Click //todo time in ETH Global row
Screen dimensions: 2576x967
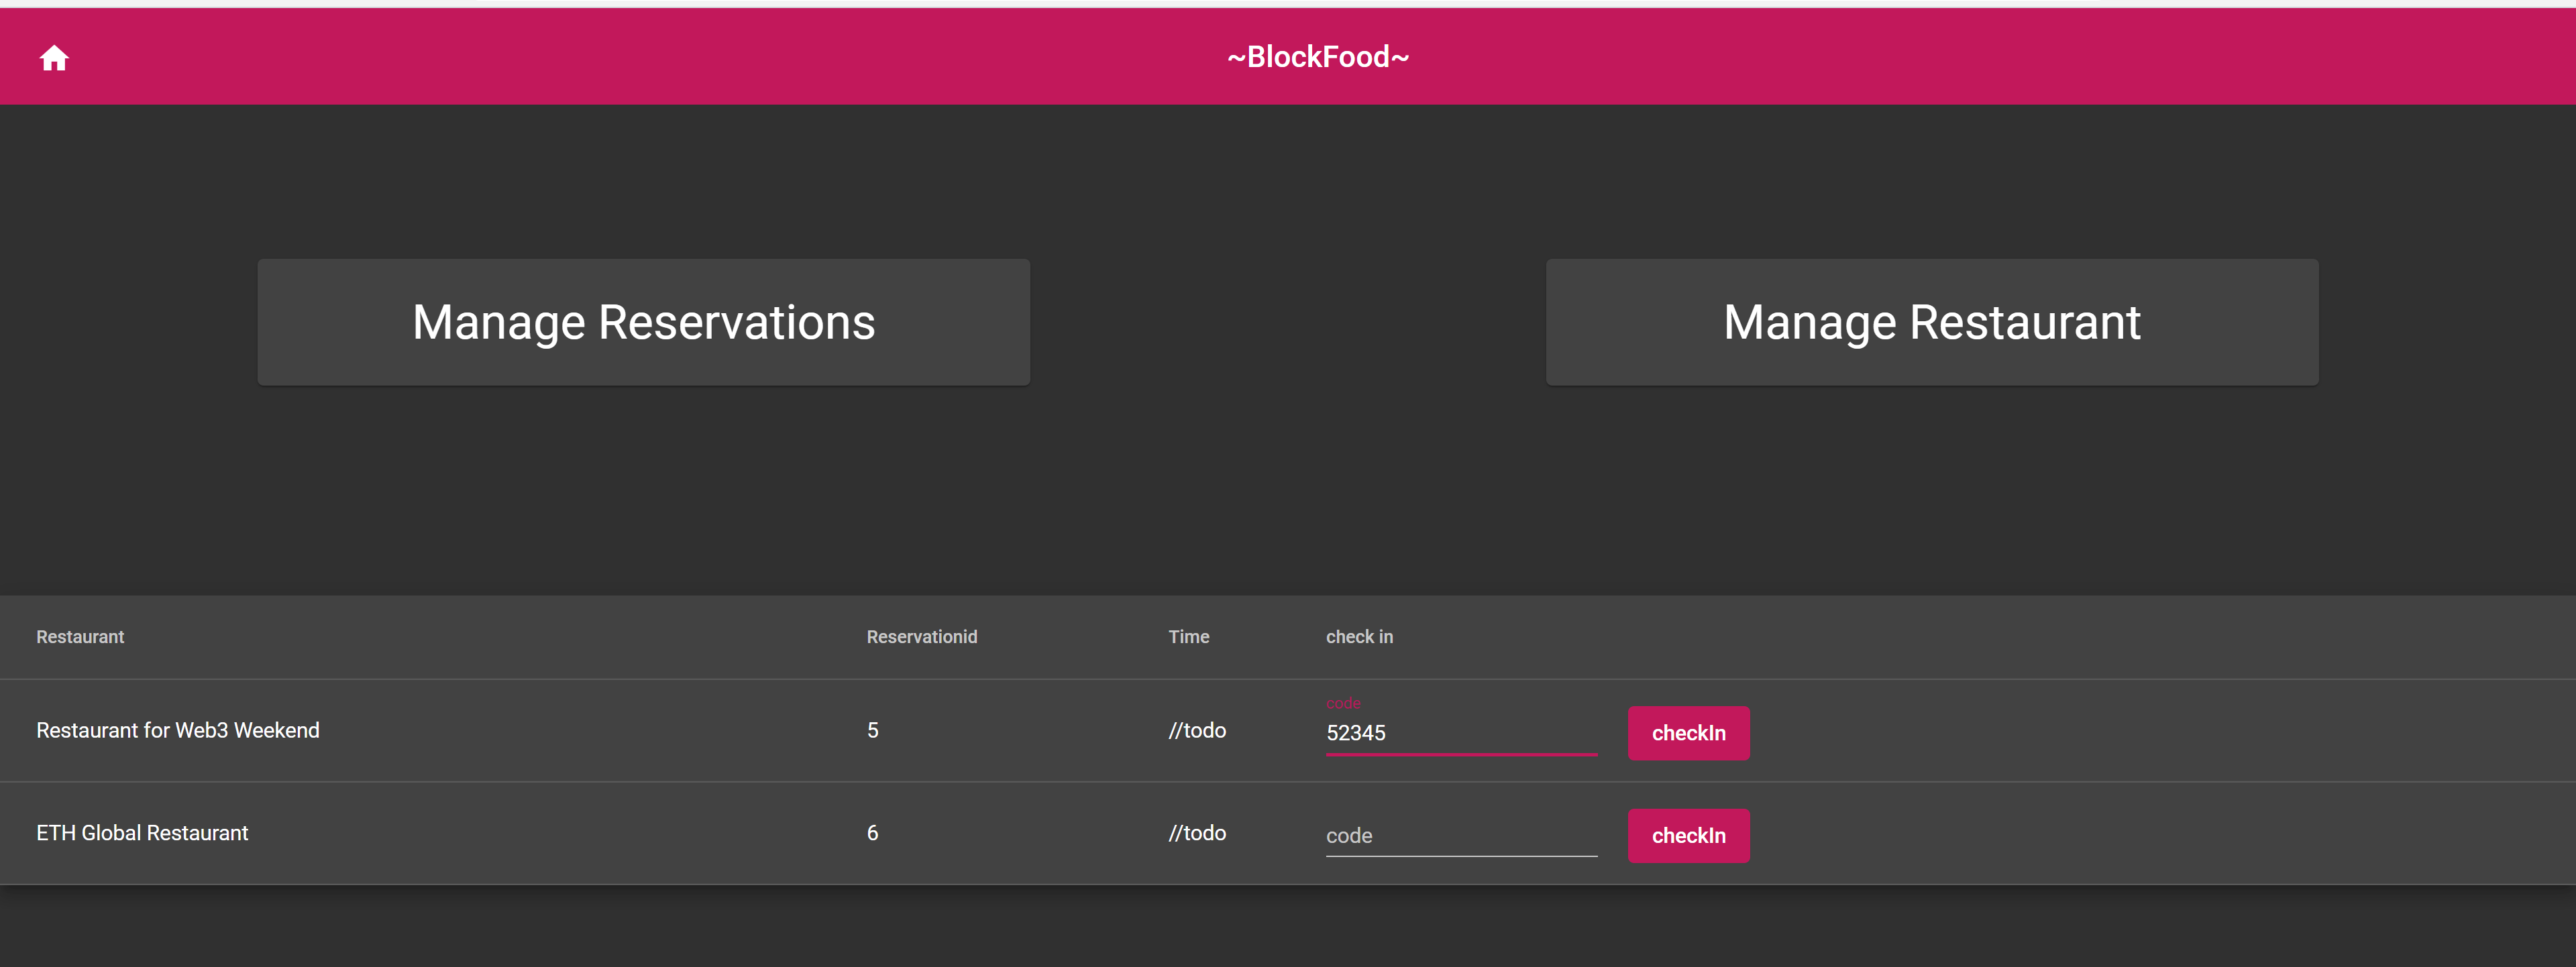1197,833
